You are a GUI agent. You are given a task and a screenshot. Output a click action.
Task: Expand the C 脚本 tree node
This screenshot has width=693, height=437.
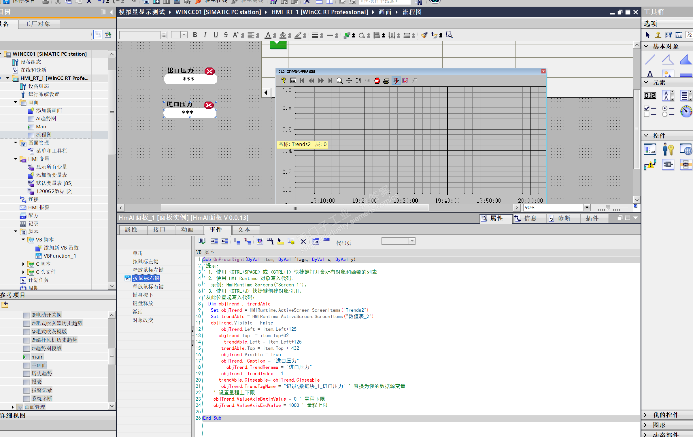click(x=23, y=264)
